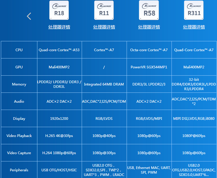This screenshot has height=178, width=217.
Task: Click 1080P@60fps playback cell for R311
Action: (194, 136)
